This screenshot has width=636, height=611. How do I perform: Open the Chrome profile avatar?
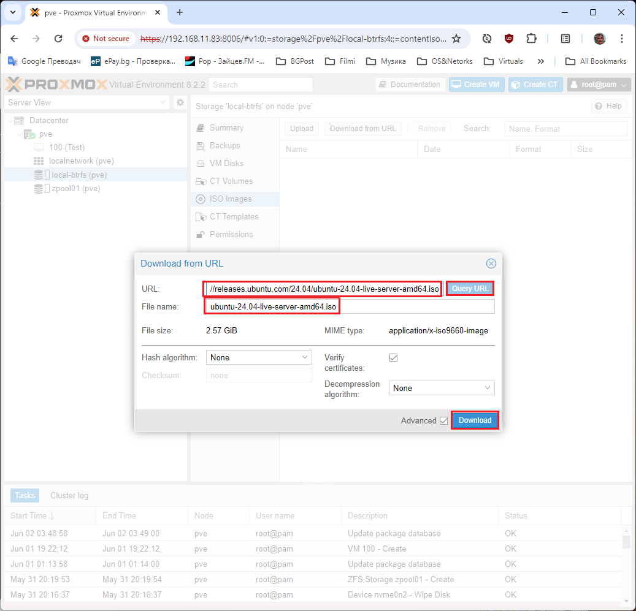599,39
